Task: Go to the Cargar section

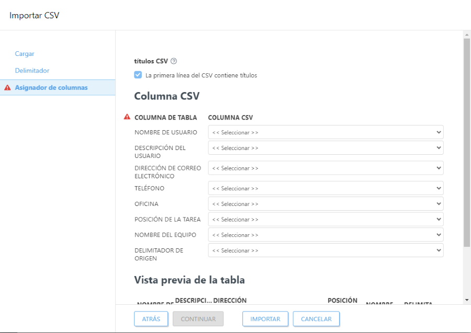Action: pyautogui.click(x=25, y=53)
